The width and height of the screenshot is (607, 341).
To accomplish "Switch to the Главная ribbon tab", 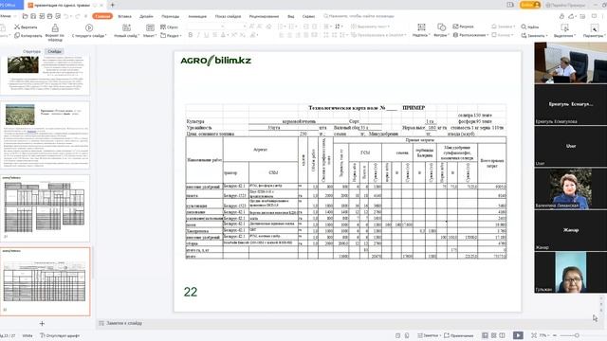I will click(x=102, y=16).
